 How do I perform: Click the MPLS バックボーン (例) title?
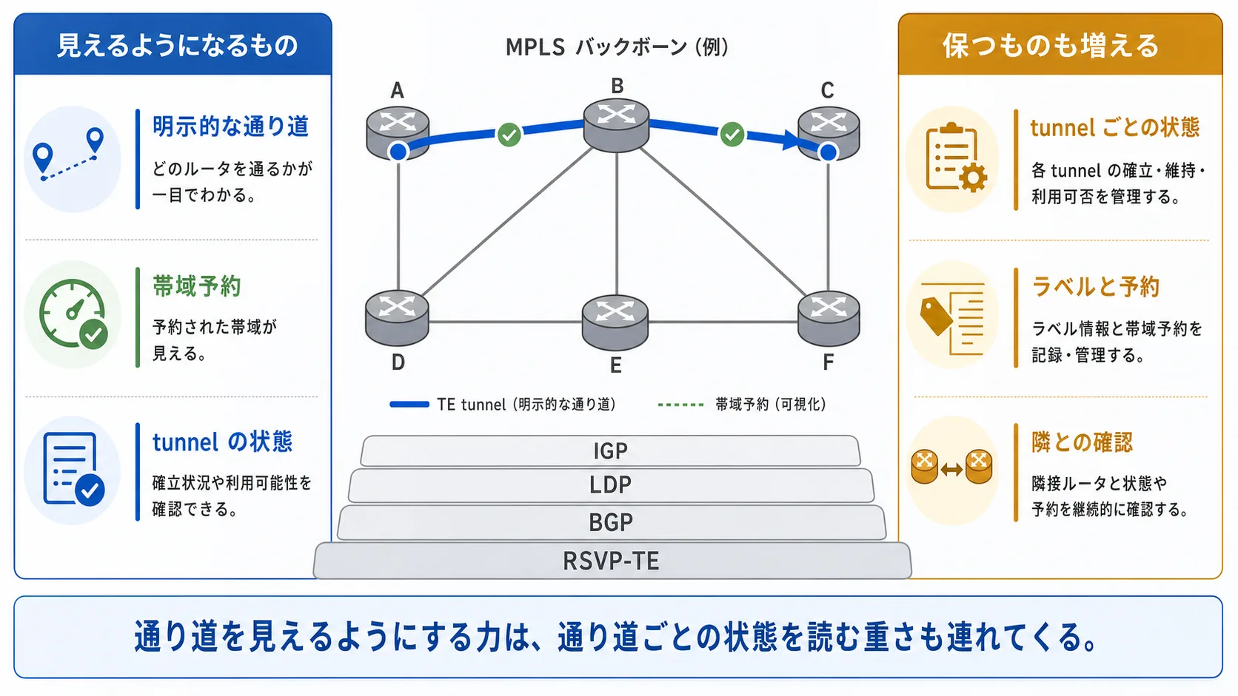617,47
